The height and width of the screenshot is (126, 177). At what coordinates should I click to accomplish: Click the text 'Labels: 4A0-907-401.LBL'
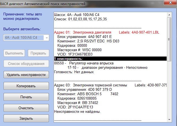139,32
